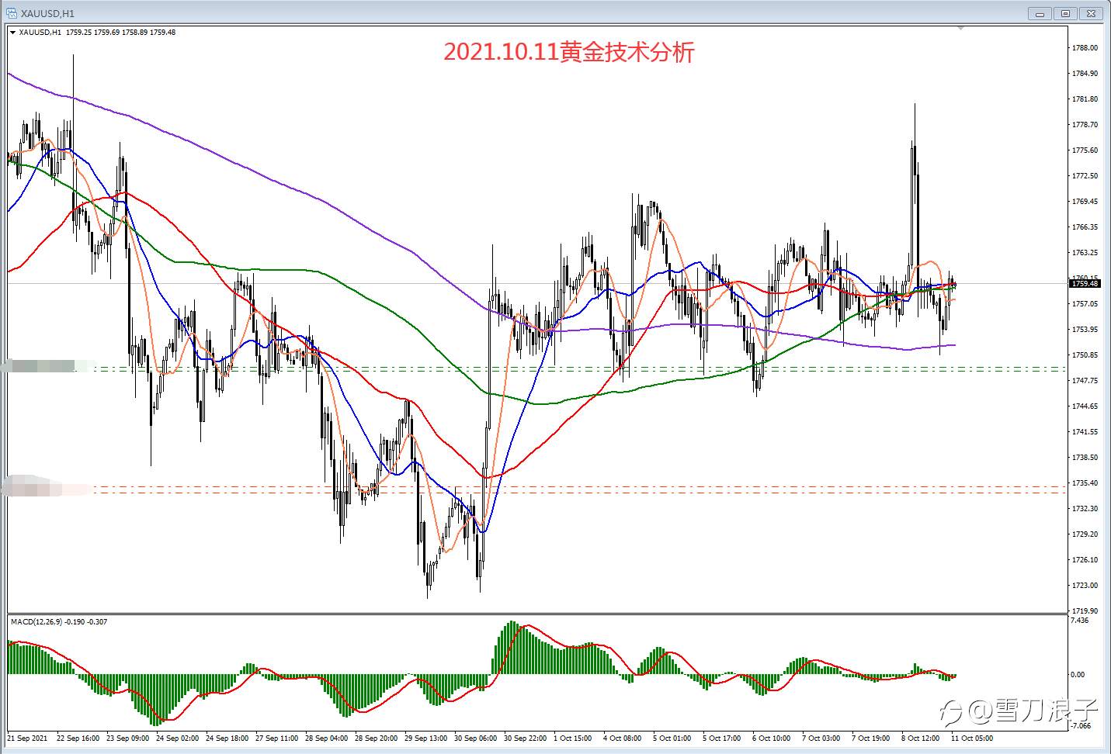
Task: Click the 23 Sep 09:00 time label
Action: pos(127,738)
